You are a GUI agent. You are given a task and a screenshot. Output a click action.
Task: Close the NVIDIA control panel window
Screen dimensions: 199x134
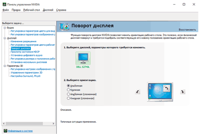194,4
